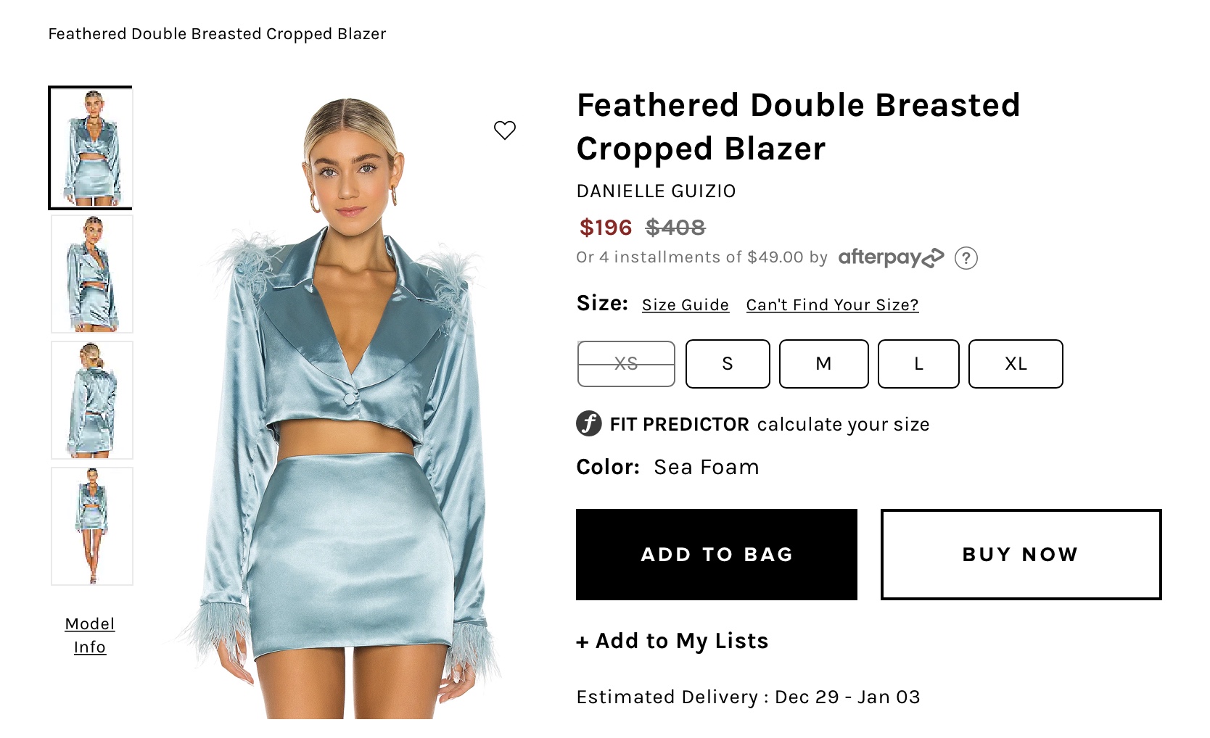1210x738 pixels.
Task: Open Can't Find Your Size link
Action: click(832, 305)
